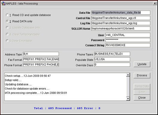Click the Password field
Screen dimensions: 158x115
pyautogui.click(x=128, y=40)
